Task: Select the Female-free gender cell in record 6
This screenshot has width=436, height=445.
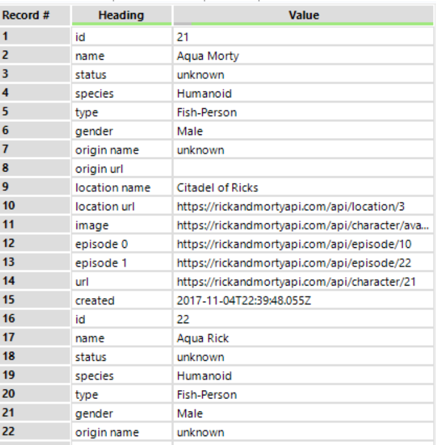Action: [x=190, y=131]
